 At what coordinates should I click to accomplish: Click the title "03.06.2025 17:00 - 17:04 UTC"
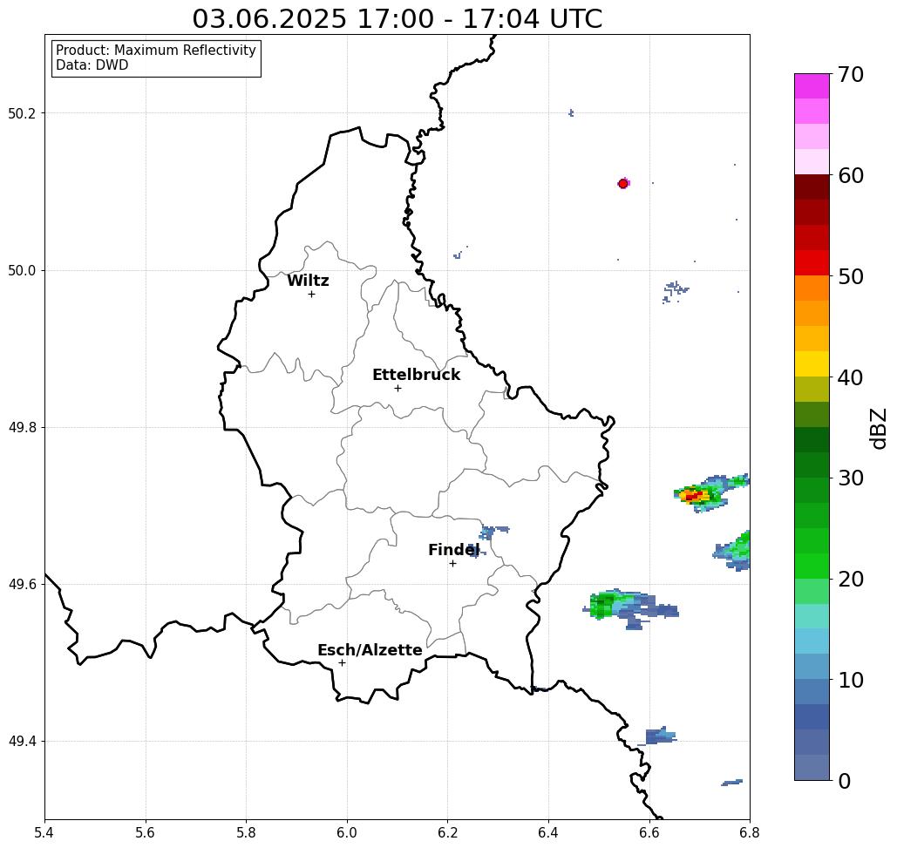click(397, 18)
